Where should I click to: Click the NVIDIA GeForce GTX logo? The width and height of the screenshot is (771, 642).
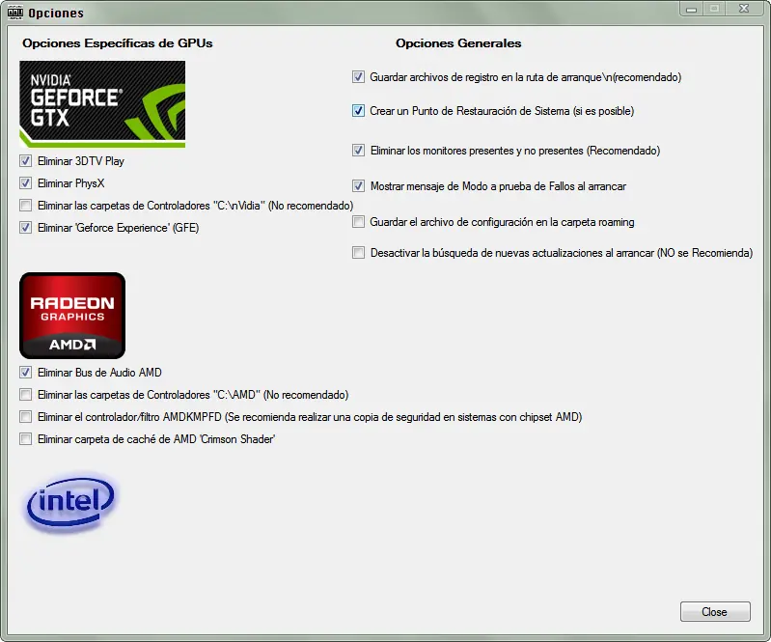coord(102,104)
